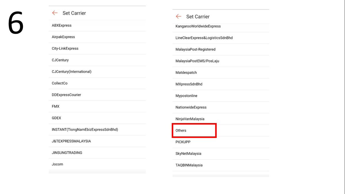Go back using right Set Carrier arrow

click(179, 16)
